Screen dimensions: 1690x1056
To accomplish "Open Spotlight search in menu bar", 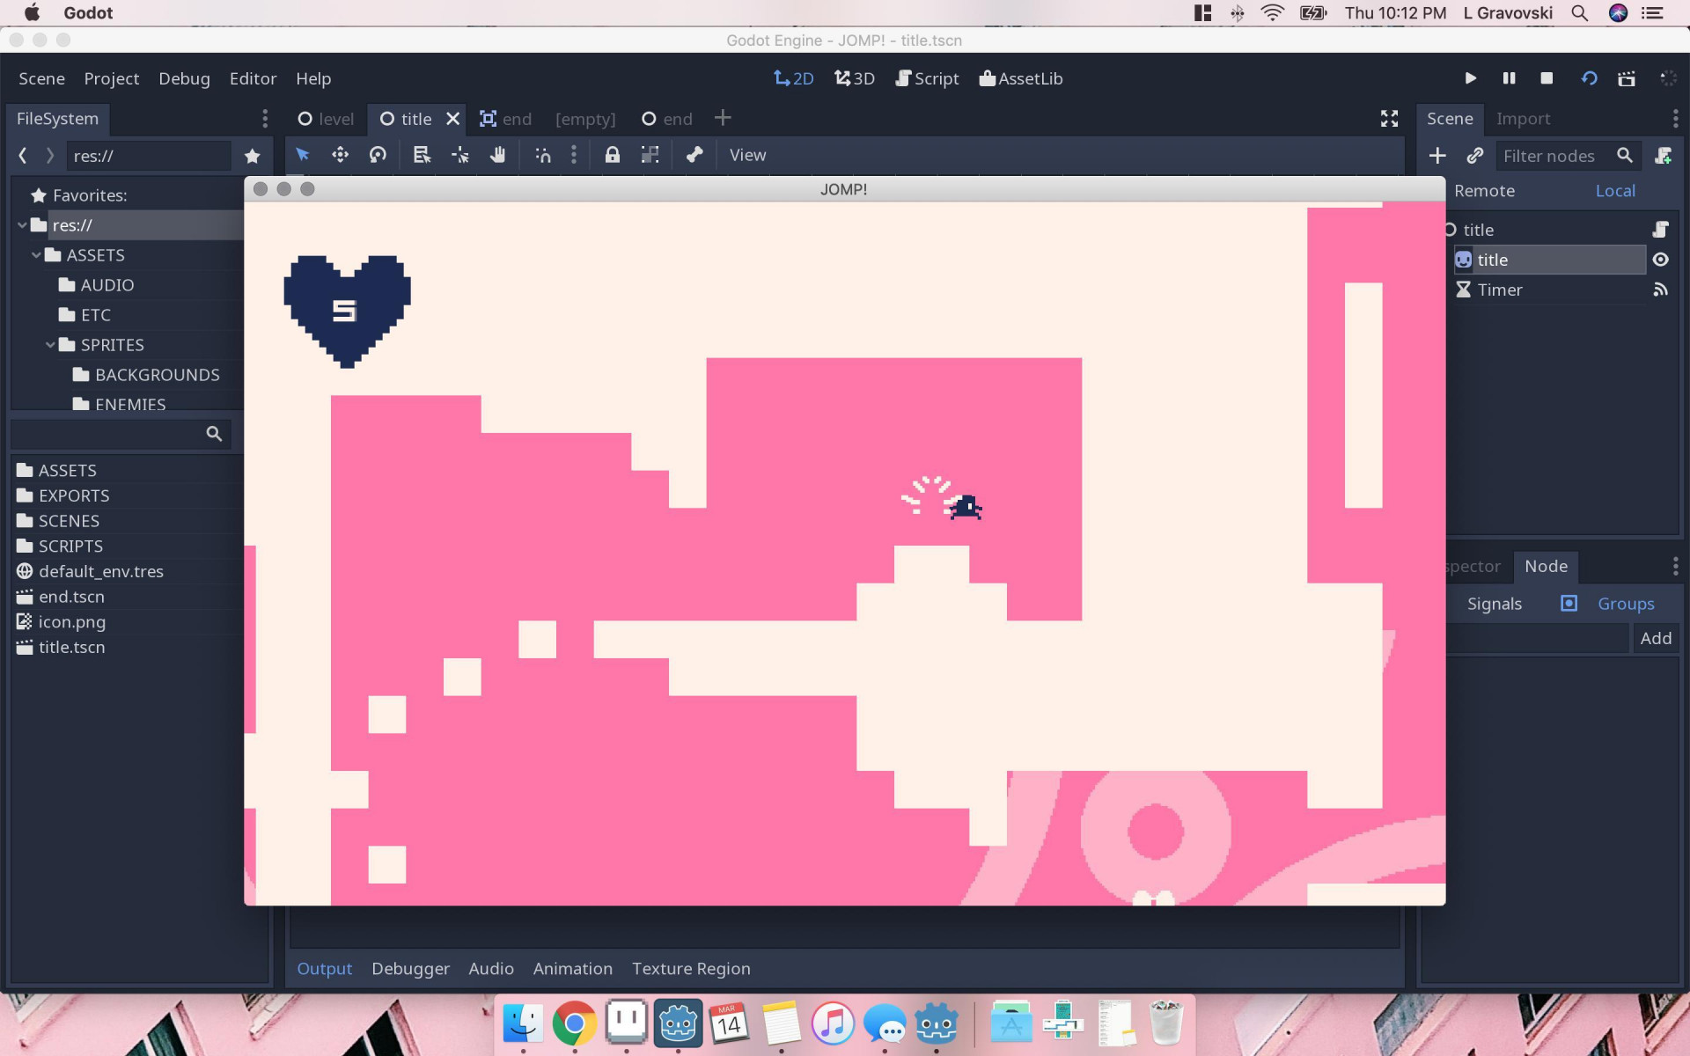I will pyautogui.click(x=1580, y=13).
